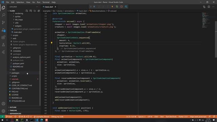Image resolution: width=217 pixels, height=122 pixels.
Task: Open CONTRIBUTING.md file
Action: [20, 88]
